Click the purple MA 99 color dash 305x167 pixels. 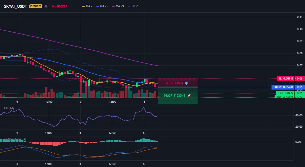[x=113, y=6]
